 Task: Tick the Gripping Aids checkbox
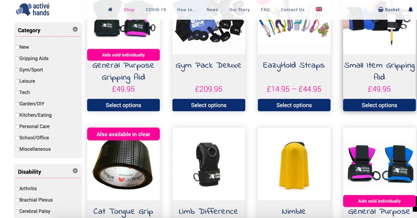click(17, 58)
